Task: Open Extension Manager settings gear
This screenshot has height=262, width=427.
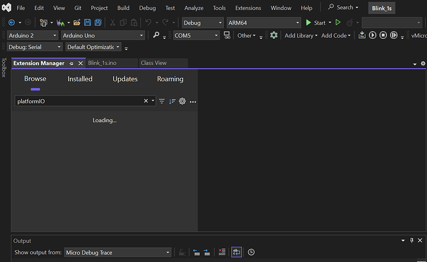Action: point(182,101)
